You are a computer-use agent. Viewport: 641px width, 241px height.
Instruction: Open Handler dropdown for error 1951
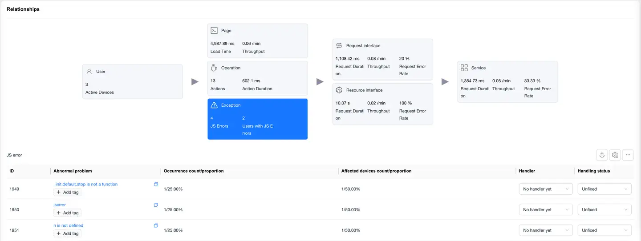point(546,230)
